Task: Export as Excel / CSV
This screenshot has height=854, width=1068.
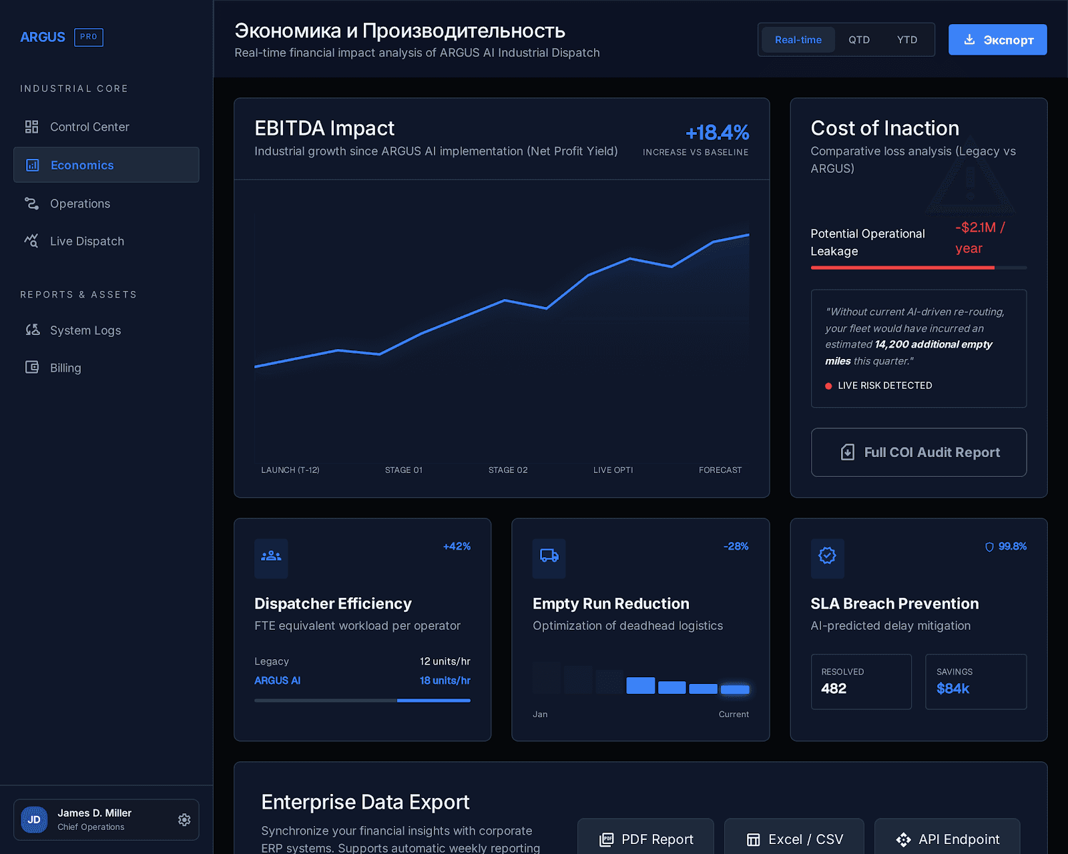Action: 794,838
